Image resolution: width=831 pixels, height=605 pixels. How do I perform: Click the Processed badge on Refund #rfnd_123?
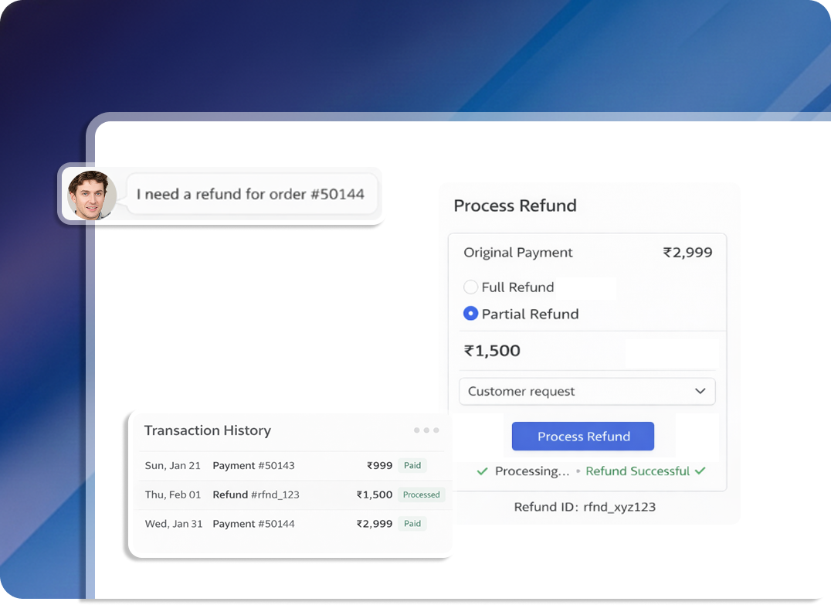pos(421,495)
